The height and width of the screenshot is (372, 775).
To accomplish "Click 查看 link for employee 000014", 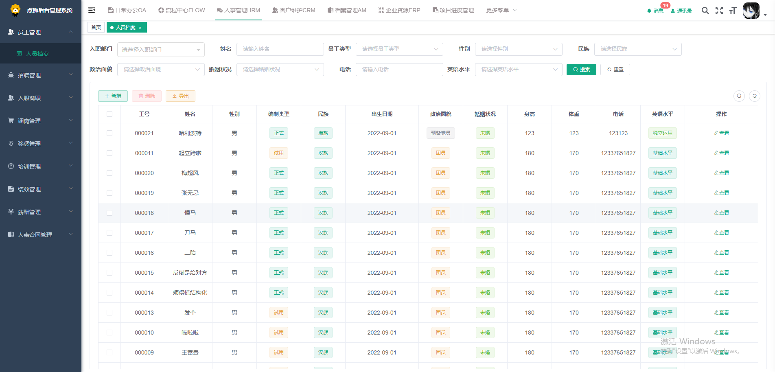I will [x=721, y=293].
